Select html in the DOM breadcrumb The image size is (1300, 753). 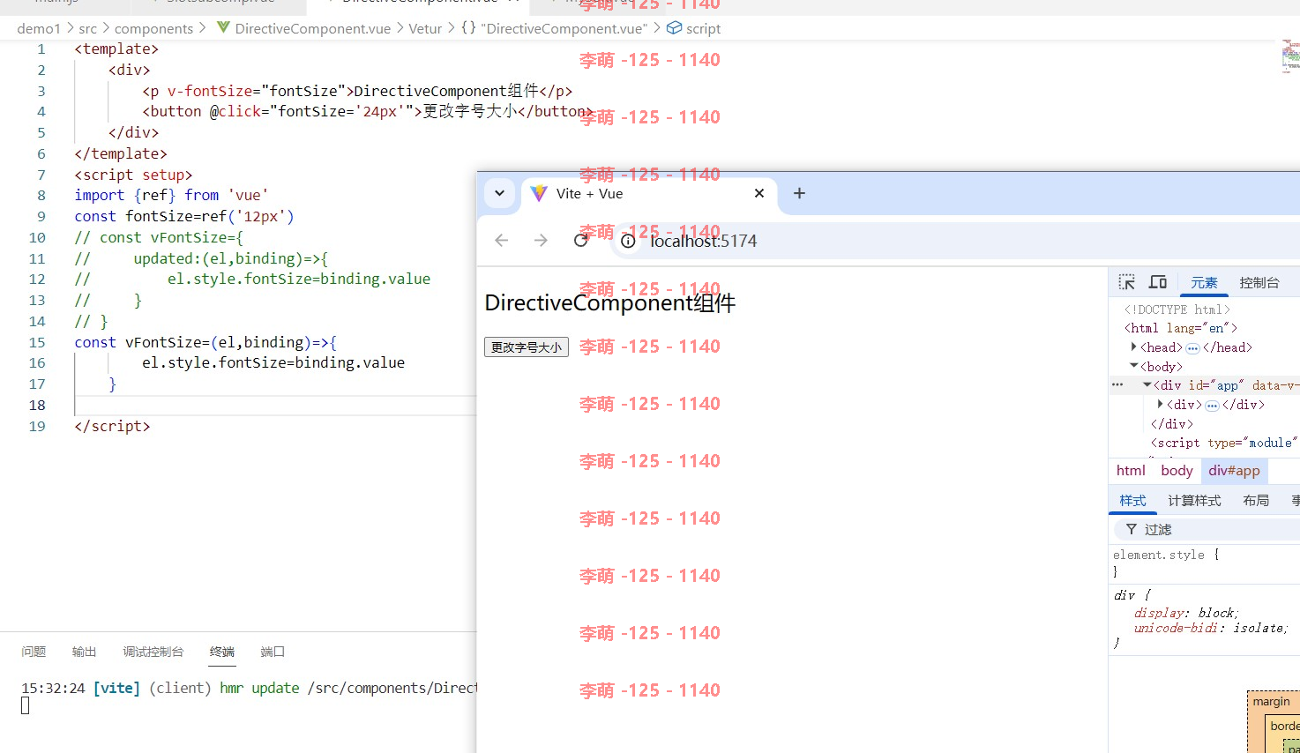(x=1131, y=471)
